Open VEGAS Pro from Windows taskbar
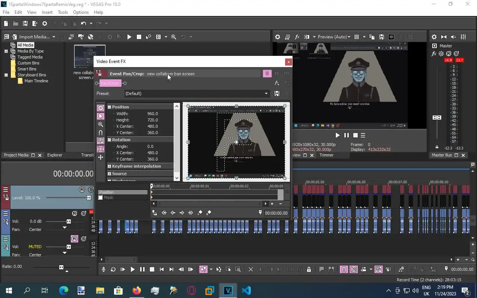Screen dimensions: 477x298 228,291
